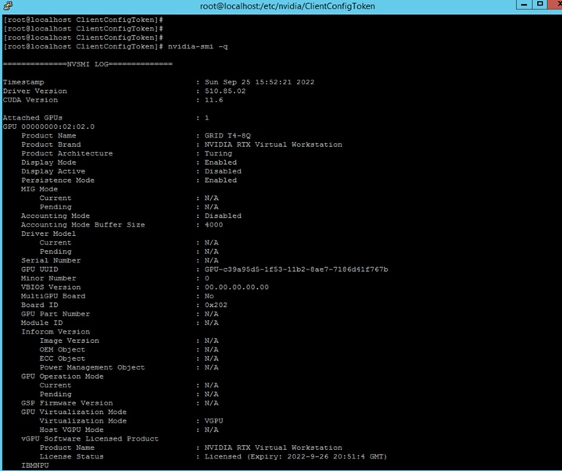
Task: Minimize the terminal window
Action: click(524, 5)
